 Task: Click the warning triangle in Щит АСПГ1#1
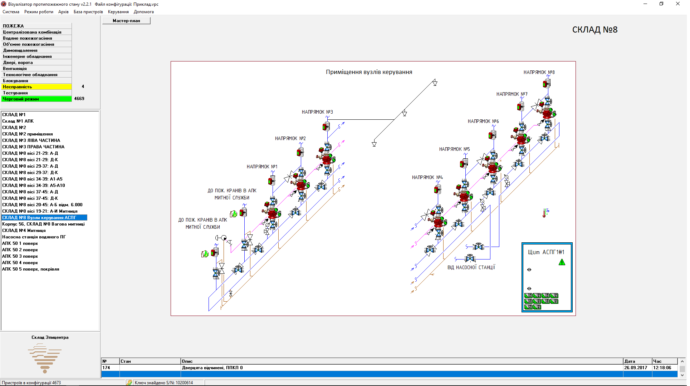click(x=562, y=263)
